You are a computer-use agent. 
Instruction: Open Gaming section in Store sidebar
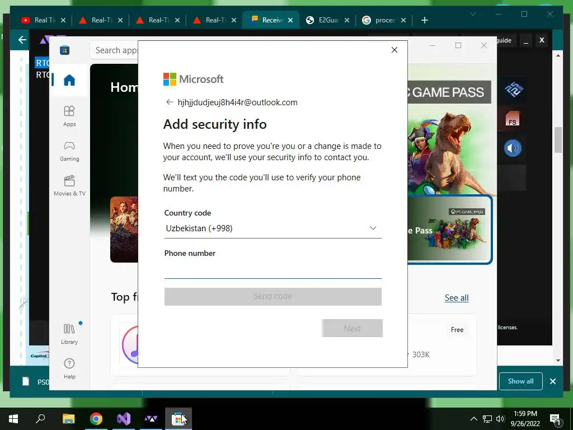click(x=69, y=151)
